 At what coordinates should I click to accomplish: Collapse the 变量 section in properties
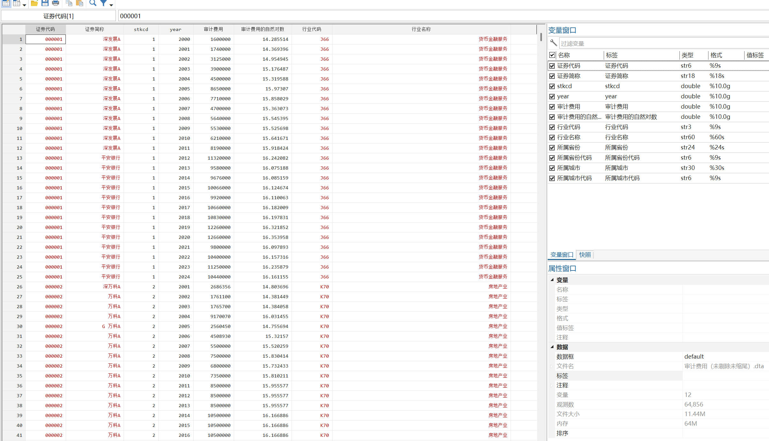pyautogui.click(x=552, y=280)
